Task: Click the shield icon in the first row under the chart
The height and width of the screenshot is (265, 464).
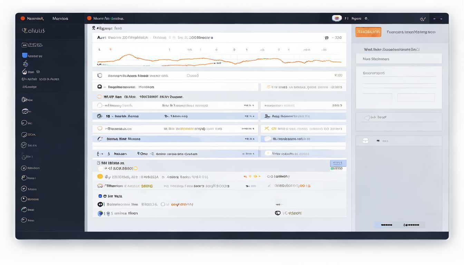Action: coord(100,76)
